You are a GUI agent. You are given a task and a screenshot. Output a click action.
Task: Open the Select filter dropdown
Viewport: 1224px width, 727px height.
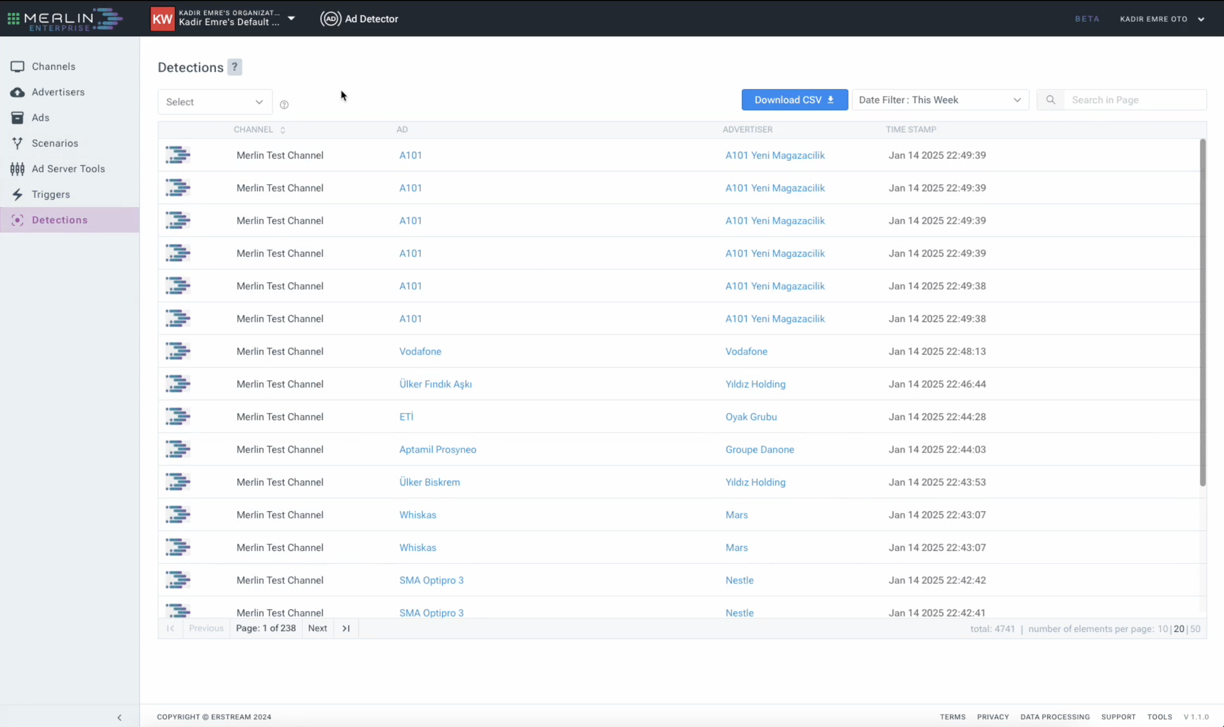tap(215, 102)
